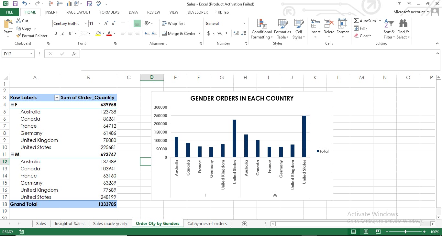The image size is (442, 236).
Task: Open the Categories of orders sheet
Action: click(x=207, y=223)
